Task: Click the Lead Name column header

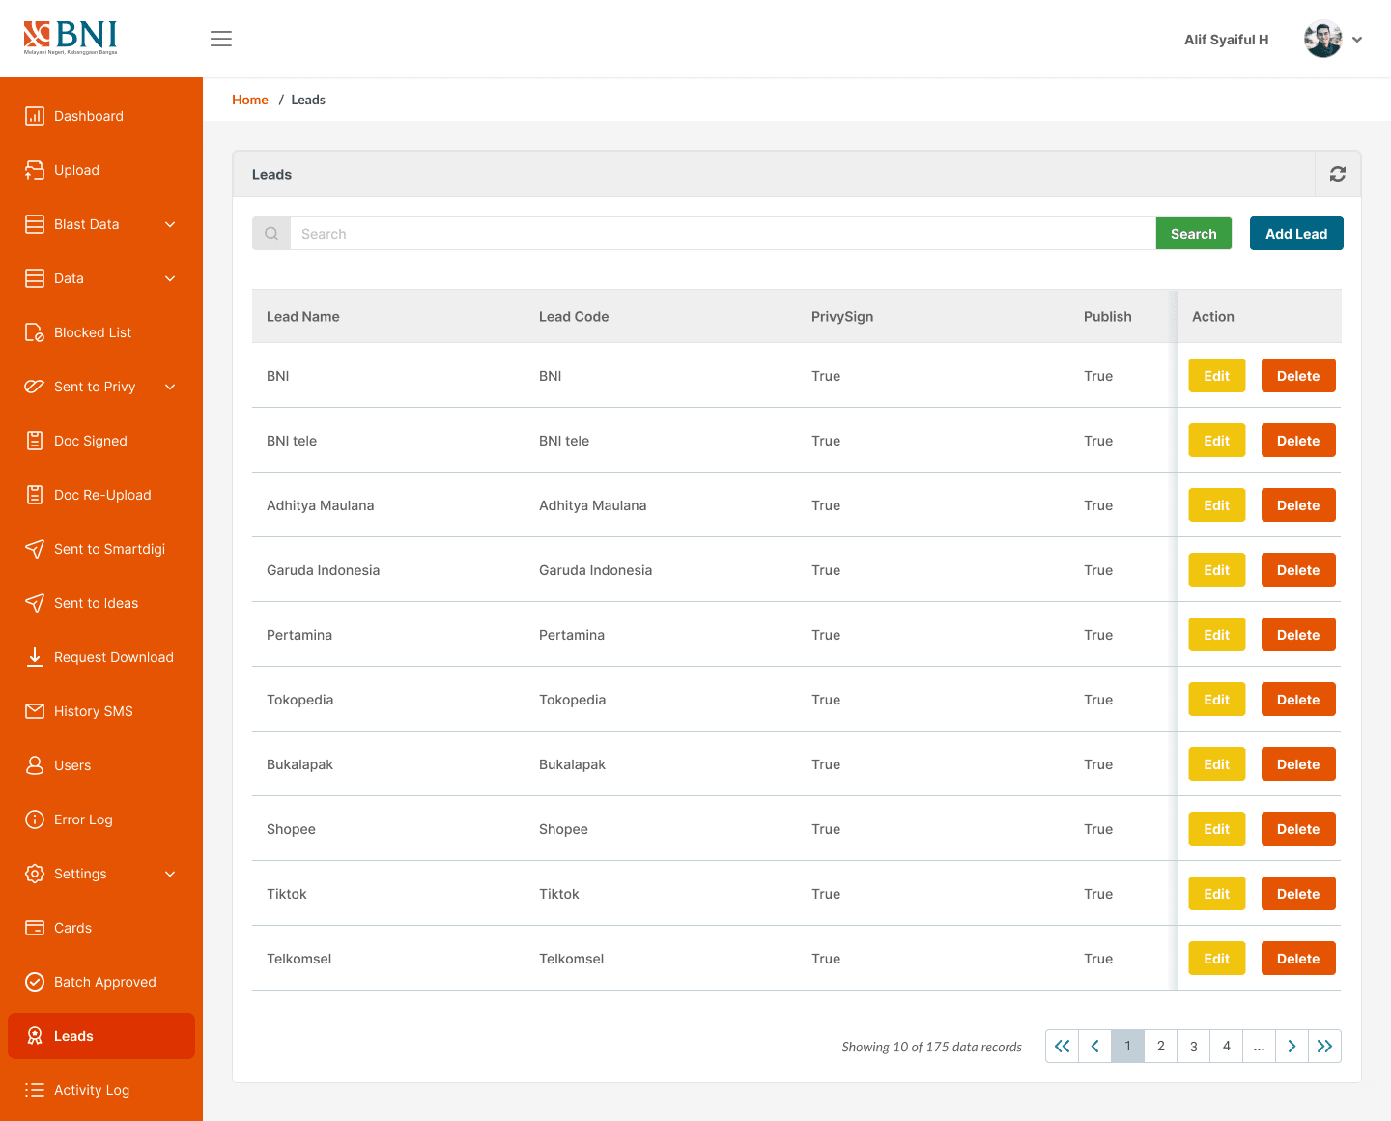Action: [x=303, y=316]
